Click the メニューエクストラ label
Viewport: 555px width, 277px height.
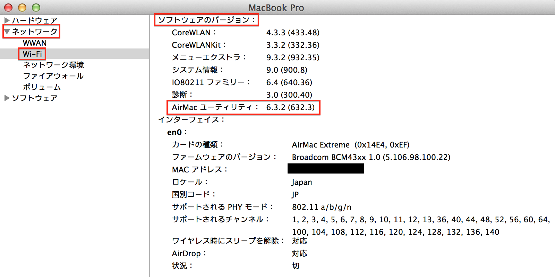point(209,57)
